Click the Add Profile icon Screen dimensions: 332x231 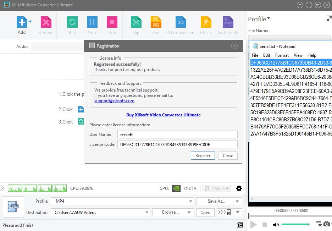[228, 22]
